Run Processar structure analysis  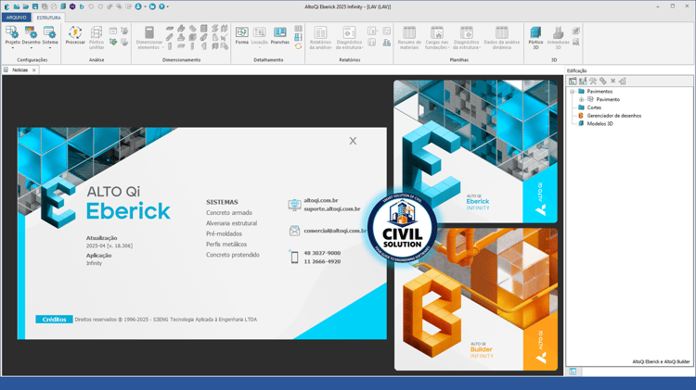[x=75, y=35]
